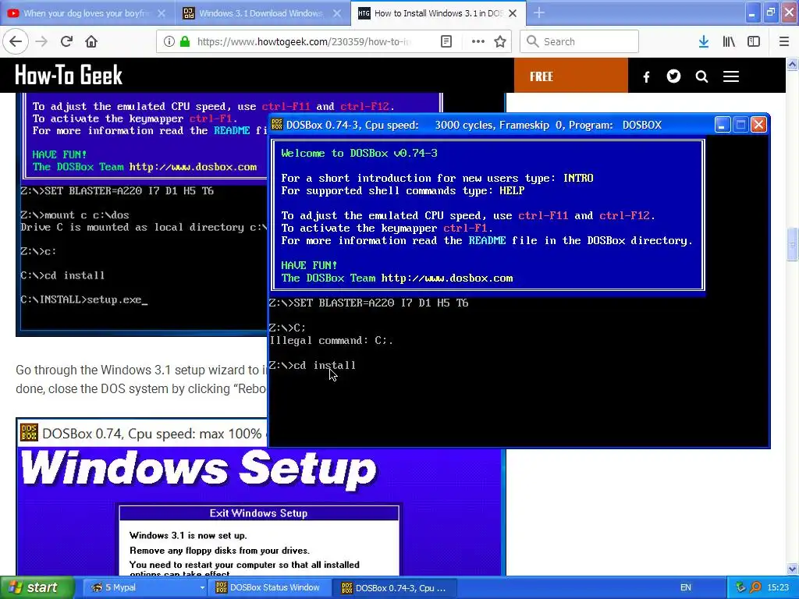Open the Library bookshelf icon
799x599 pixels.
click(729, 42)
